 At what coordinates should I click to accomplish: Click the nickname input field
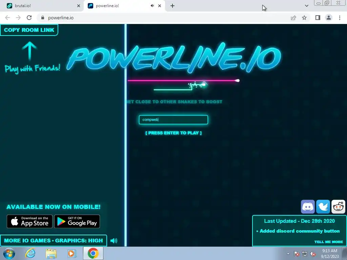click(x=173, y=120)
